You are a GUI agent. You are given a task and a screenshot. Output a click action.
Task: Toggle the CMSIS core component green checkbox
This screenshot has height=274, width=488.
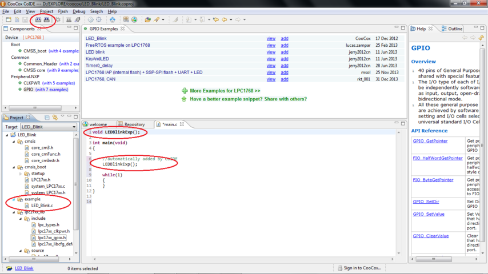[x=20, y=70]
